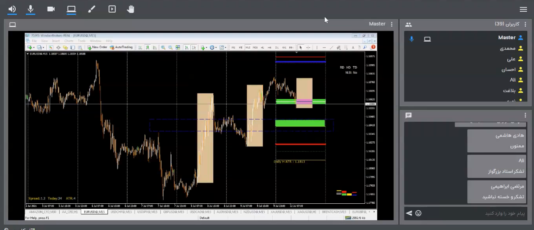Click the New Order button

[x=97, y=47]
